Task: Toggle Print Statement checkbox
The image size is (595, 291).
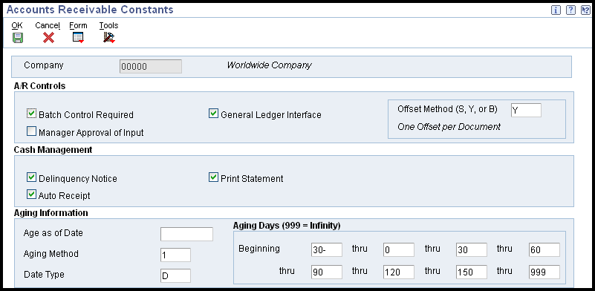Action: pyautogui.click(x=214, y=177)
